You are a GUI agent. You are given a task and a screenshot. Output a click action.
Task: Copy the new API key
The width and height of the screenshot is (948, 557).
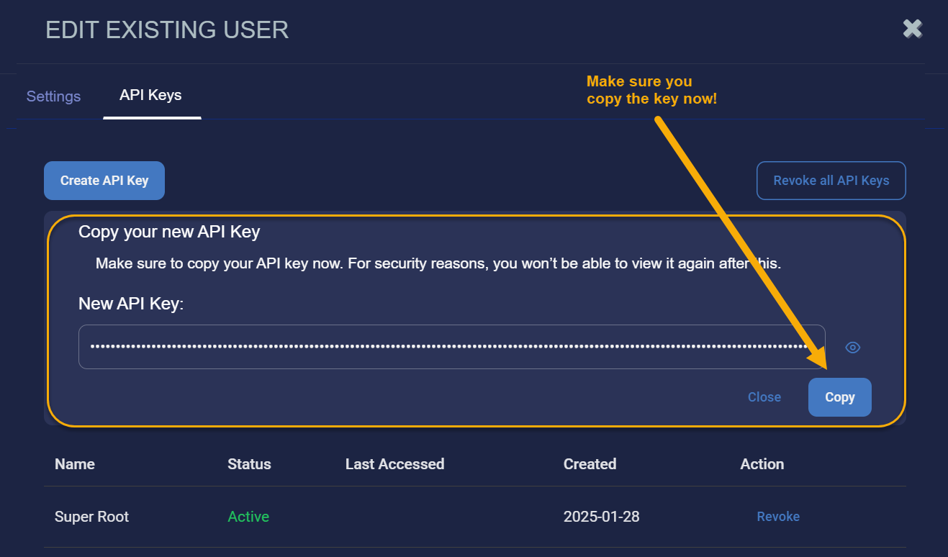[840, 397]
